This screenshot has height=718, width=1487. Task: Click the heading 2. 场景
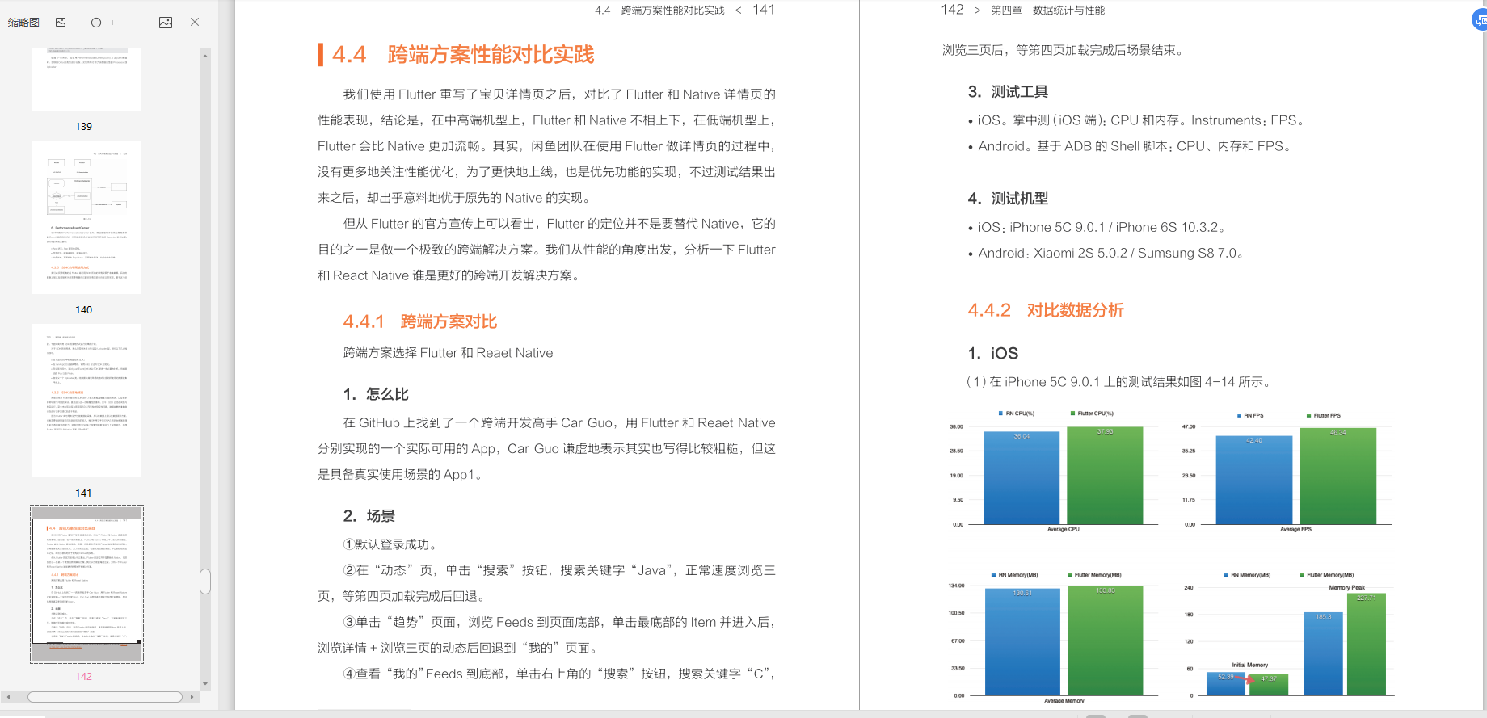click(x=369, y=516)
